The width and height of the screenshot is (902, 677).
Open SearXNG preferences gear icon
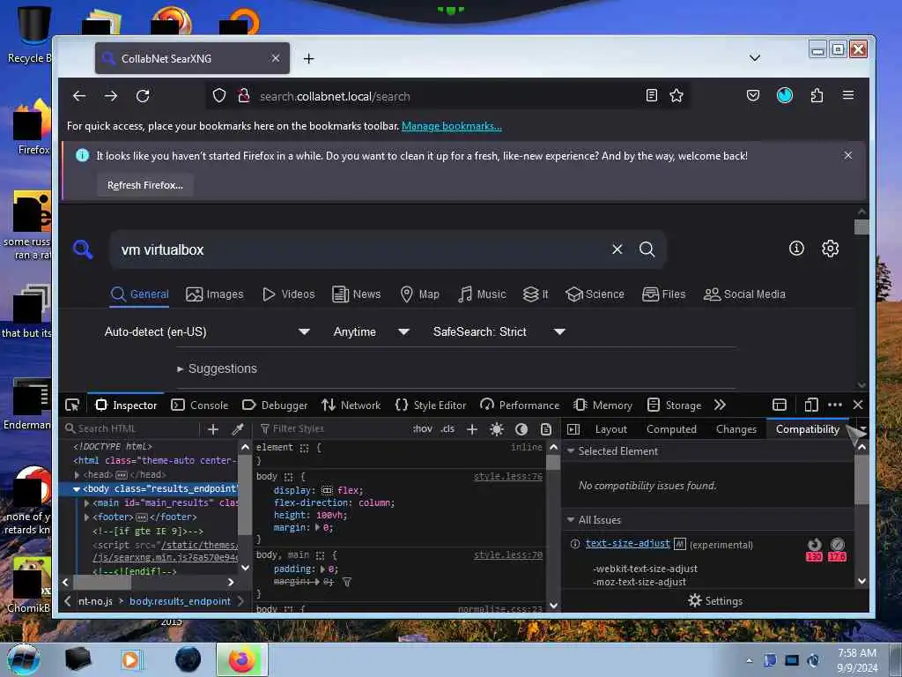click(x=830, y=248)
